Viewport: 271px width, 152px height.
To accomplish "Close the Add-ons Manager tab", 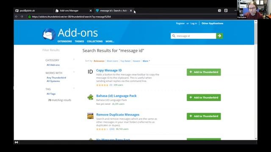I will click(x=91, y=11).
